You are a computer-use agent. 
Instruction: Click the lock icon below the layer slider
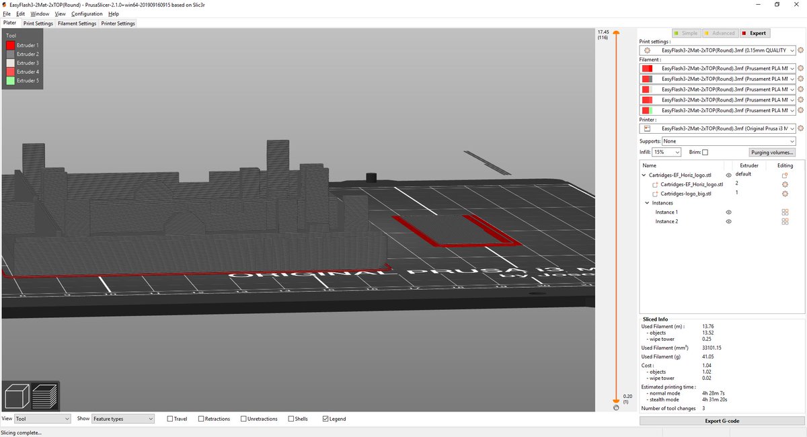tap(616, 408)
